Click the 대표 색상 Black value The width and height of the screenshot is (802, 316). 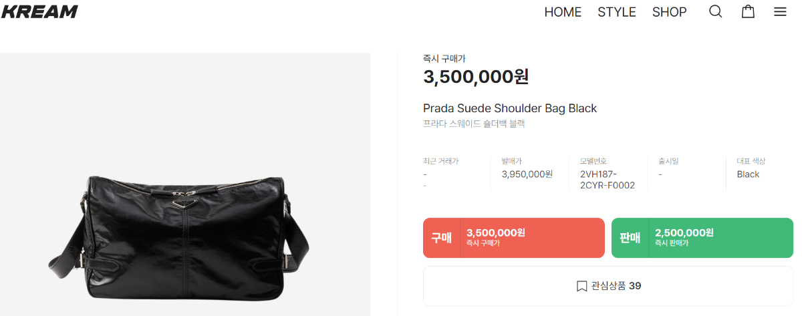[x=749, y=174]
